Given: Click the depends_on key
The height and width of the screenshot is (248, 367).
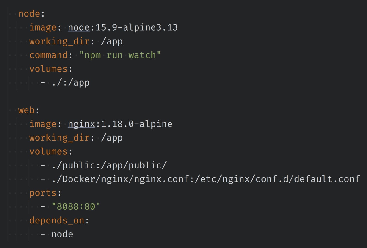Looking at the screenshot, I should coord(57,221).
